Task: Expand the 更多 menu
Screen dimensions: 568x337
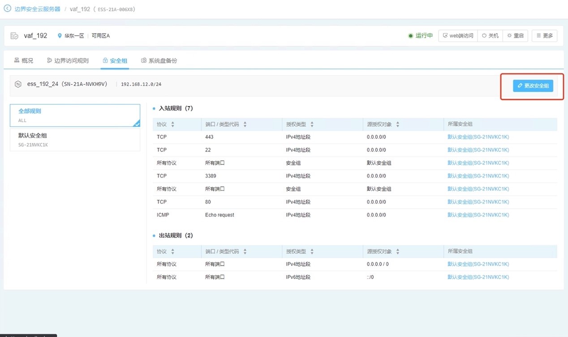Action: (544, 36)
